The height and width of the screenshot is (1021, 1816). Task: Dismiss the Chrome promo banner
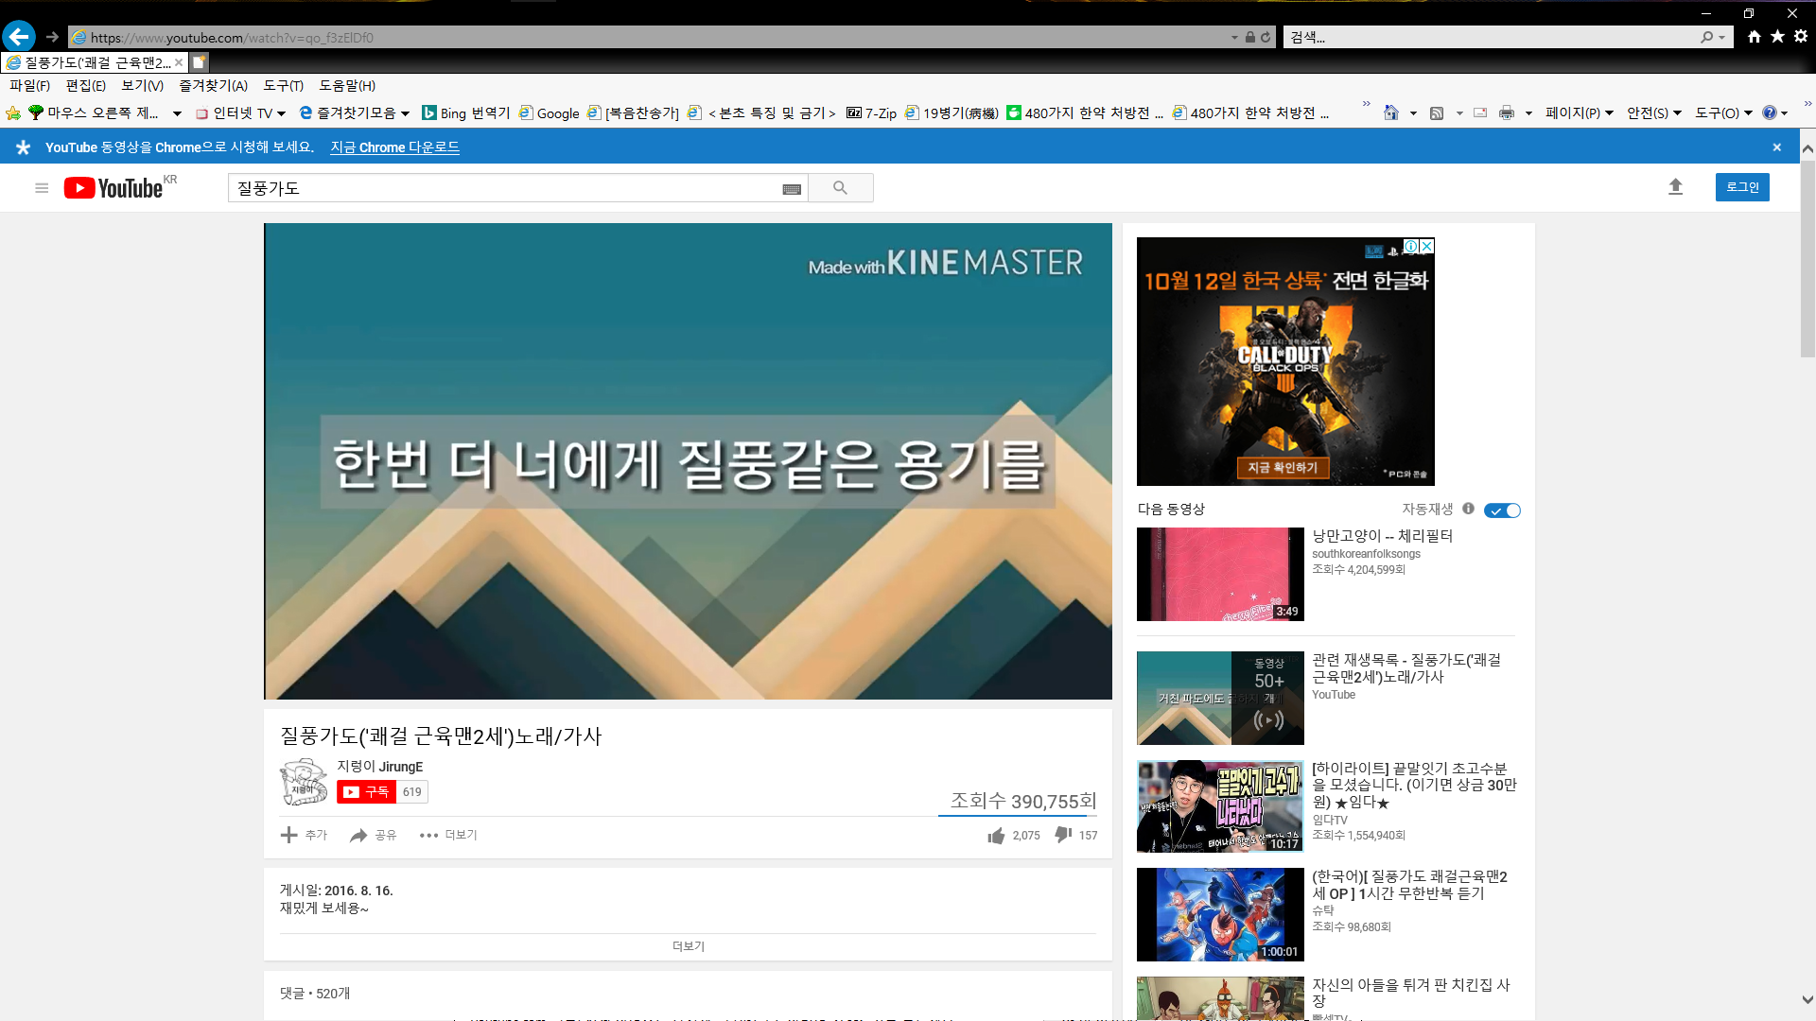[1776, 147]
